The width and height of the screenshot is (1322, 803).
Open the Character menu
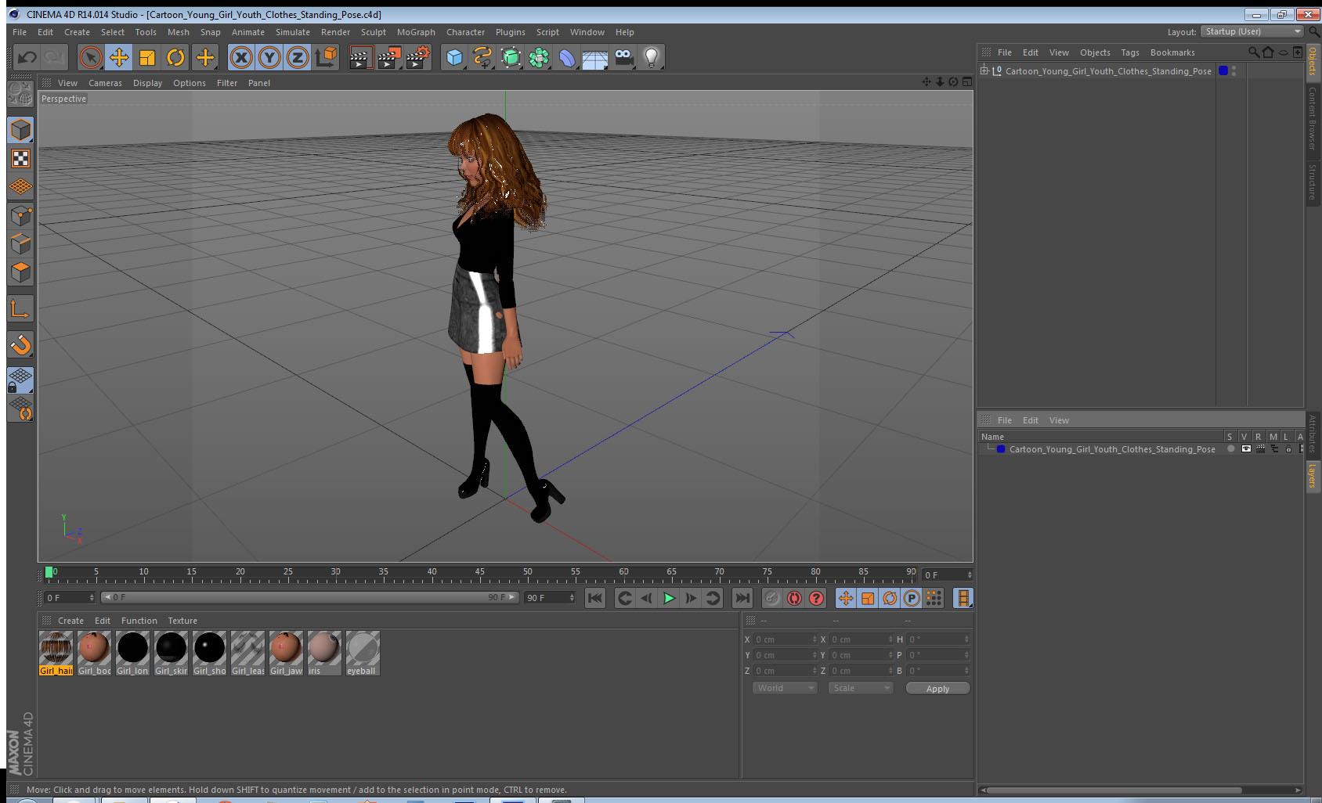click(x=465, y=32)
